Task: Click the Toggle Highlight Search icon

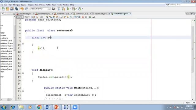Action: [57, 17]
